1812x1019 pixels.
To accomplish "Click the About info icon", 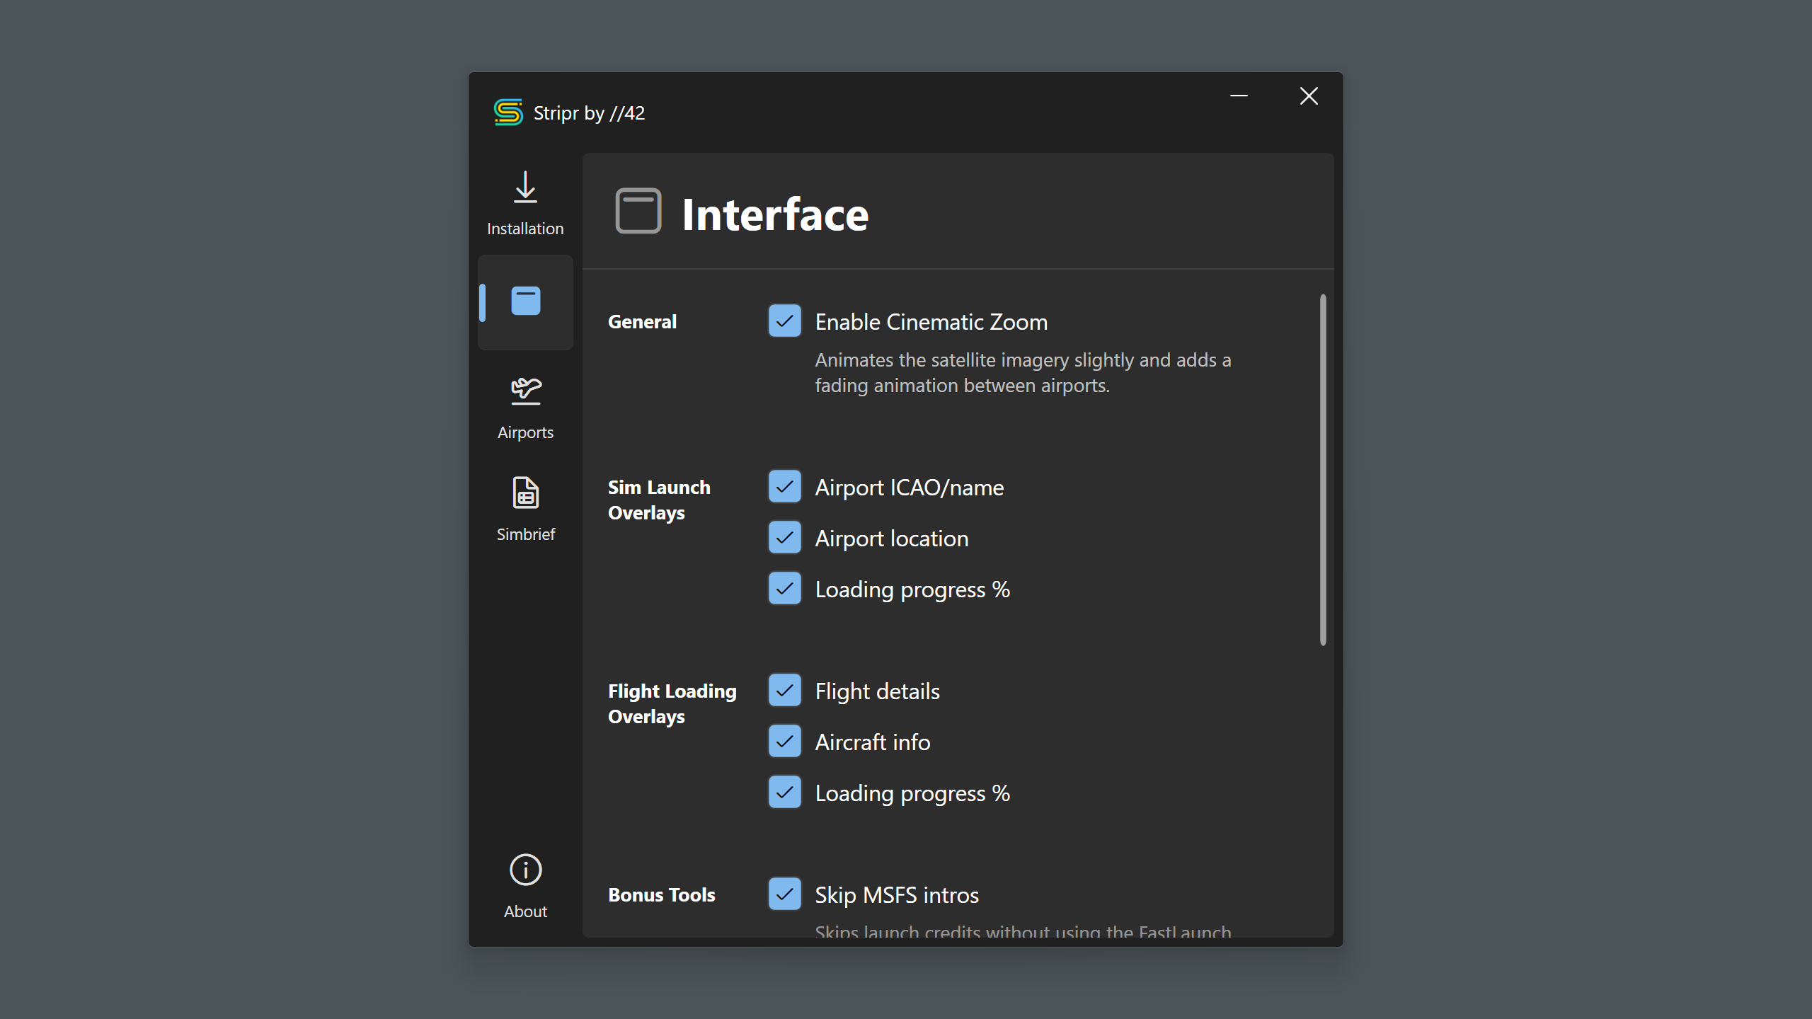I will coord(525,870).
